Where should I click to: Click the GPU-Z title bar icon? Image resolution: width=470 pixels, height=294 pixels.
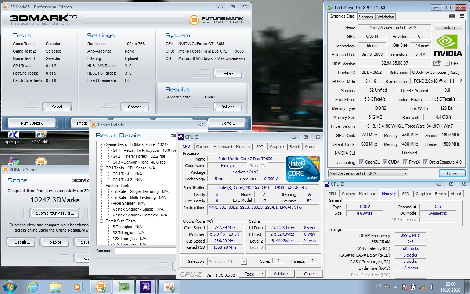(330, 7)
